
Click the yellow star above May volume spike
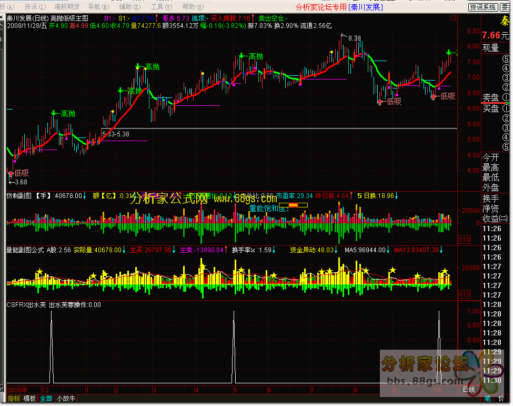click(241, 270)
